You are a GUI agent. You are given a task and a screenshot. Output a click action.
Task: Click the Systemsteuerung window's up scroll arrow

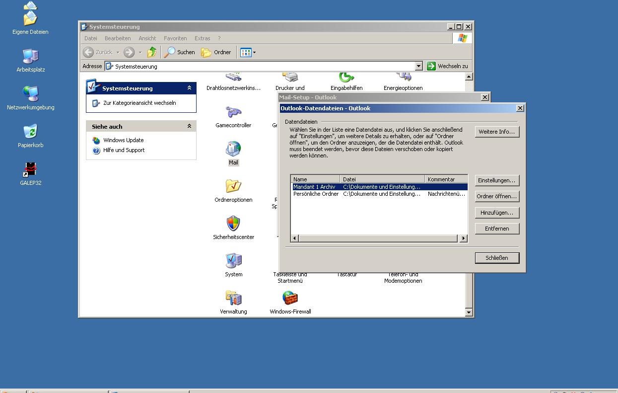point(469,77)
